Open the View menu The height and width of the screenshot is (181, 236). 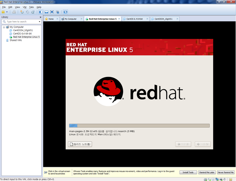point(17,7)
